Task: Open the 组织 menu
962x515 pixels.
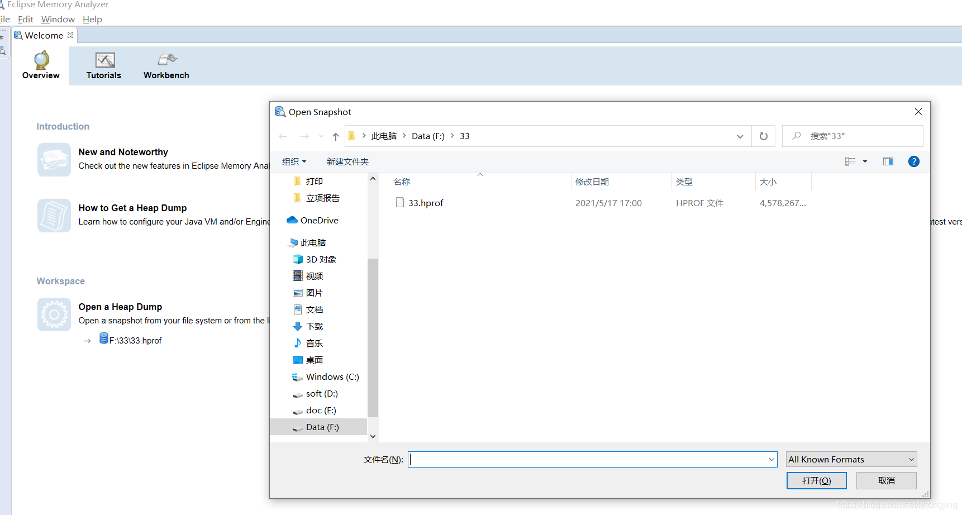Action: [294, 161]
